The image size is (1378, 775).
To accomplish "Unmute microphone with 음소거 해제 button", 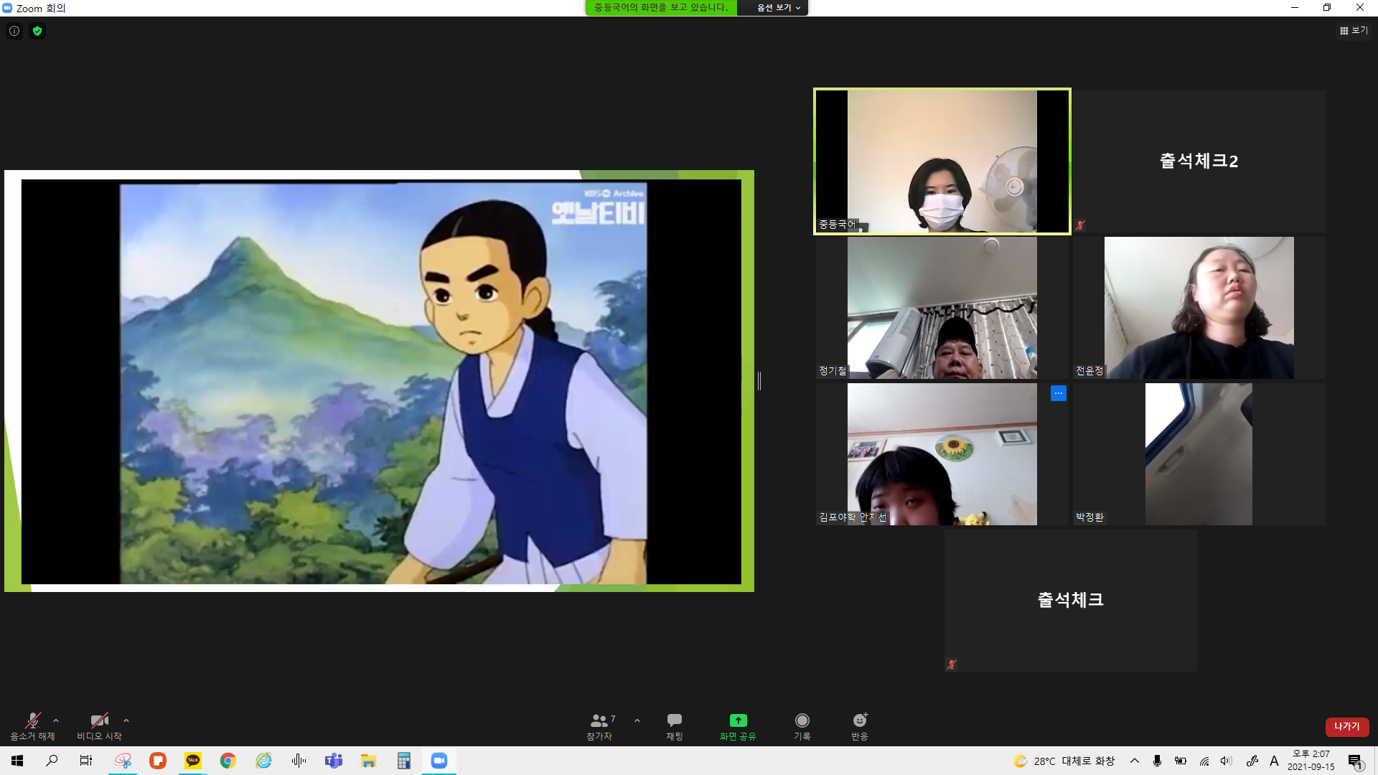I will [x=32, y=726].
